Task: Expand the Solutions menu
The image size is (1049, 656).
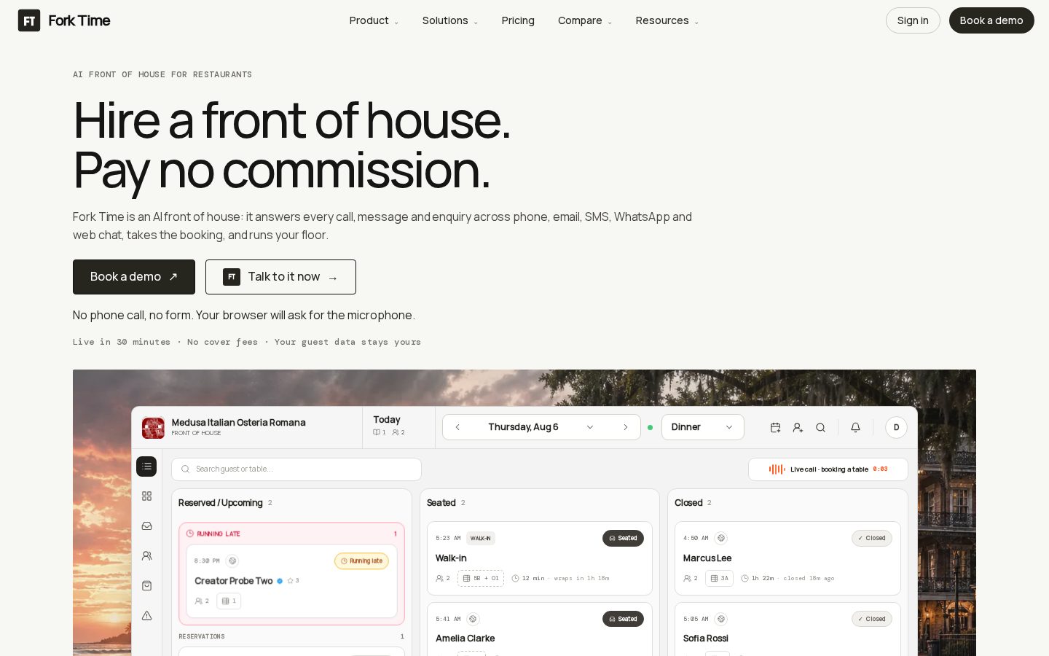Action: click(450, 20)
